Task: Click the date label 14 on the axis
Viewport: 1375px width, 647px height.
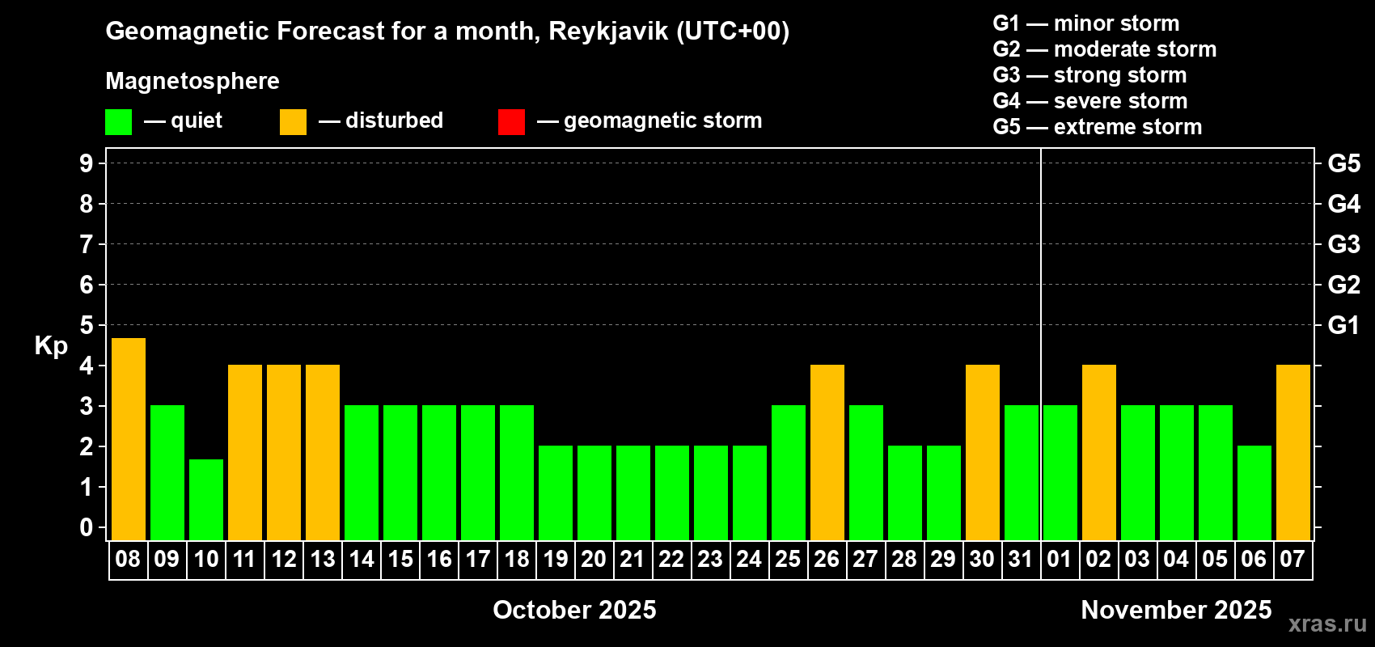Action: click(362, 560)
